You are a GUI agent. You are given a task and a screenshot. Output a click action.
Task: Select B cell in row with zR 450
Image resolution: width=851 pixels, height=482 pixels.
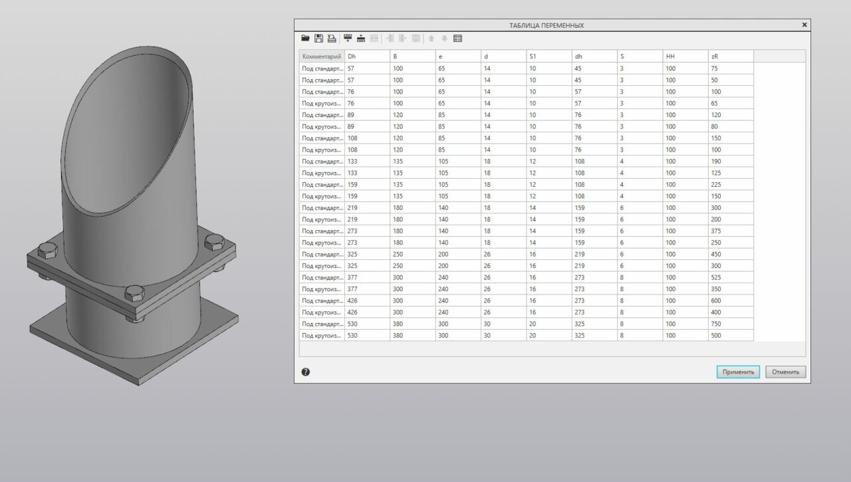[412, 254]
